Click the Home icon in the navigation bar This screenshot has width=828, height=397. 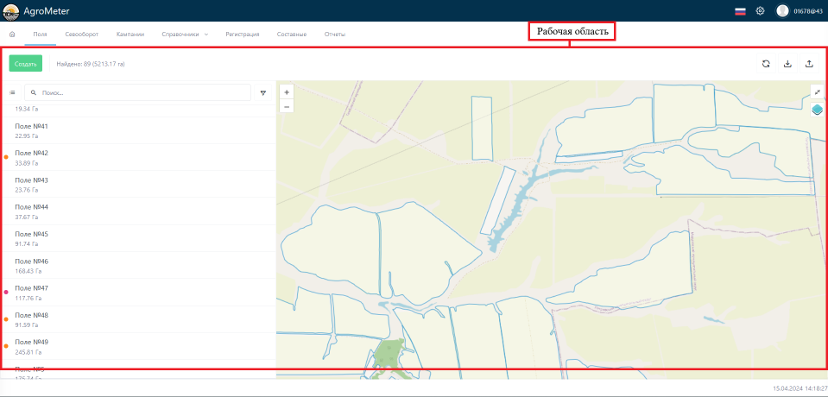pos(12,34)
